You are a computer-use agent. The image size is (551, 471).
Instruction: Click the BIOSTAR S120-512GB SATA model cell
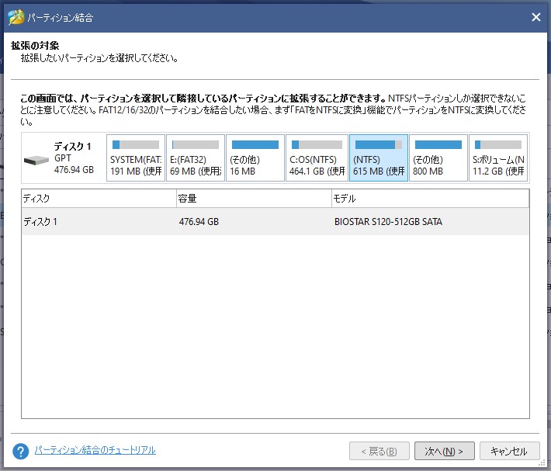(x=388, y=222)
